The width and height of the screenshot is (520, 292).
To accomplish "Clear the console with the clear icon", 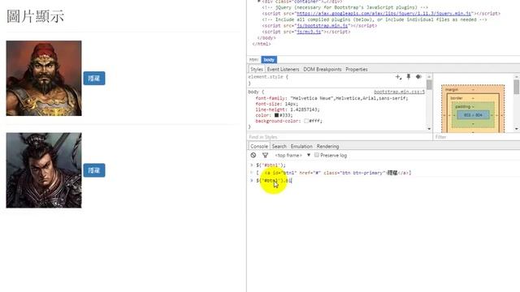I will 253,155.
